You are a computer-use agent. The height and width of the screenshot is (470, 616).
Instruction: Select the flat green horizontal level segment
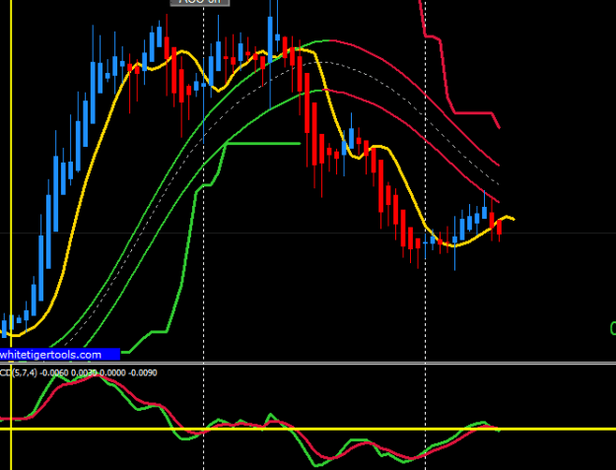tap(263, 144)
